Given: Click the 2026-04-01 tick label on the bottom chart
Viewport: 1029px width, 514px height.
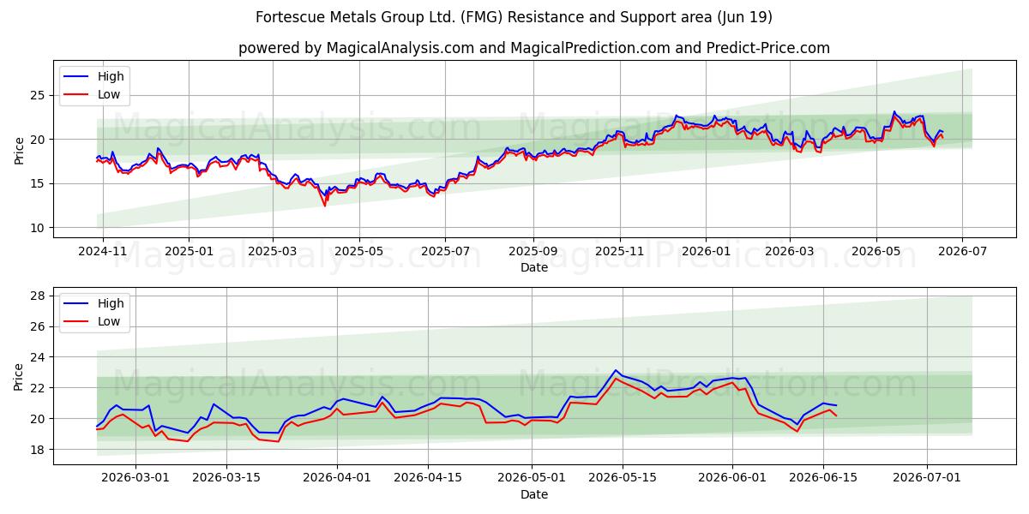Looking at the screenshot, I should pyautogui.click(x=337, y=478).
